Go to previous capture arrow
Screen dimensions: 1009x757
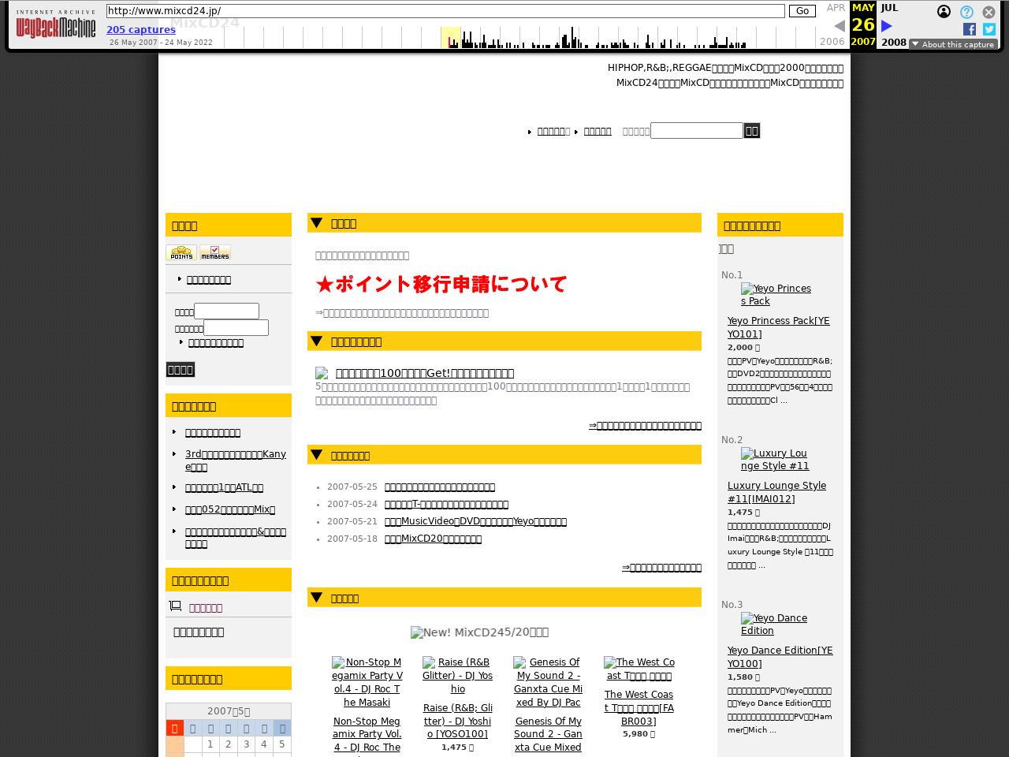coord(840,26)
